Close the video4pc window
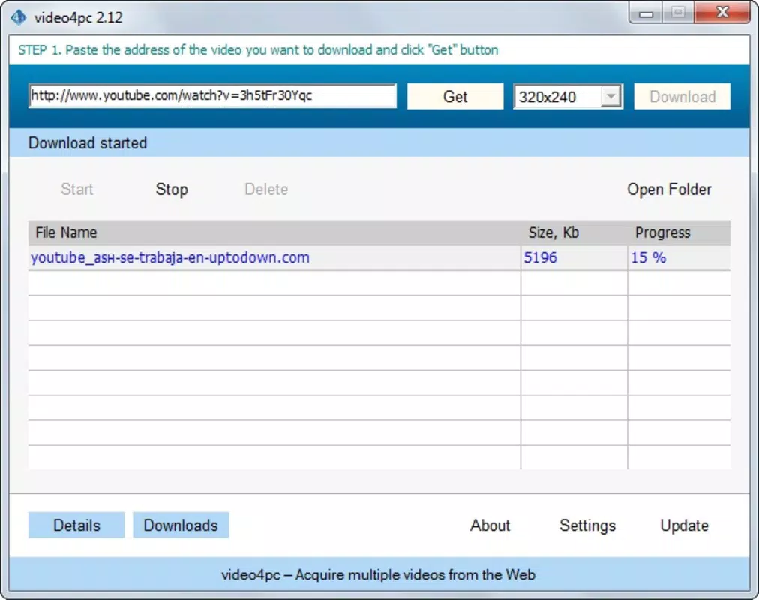759x600 pixels. 722,12
